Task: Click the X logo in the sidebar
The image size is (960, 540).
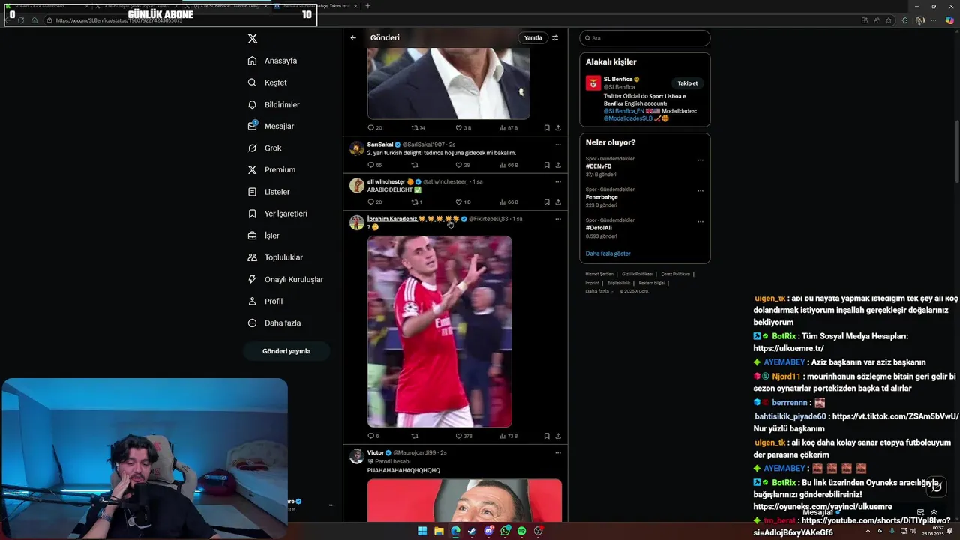Action: pyautogui.click(x=253, y=38)
